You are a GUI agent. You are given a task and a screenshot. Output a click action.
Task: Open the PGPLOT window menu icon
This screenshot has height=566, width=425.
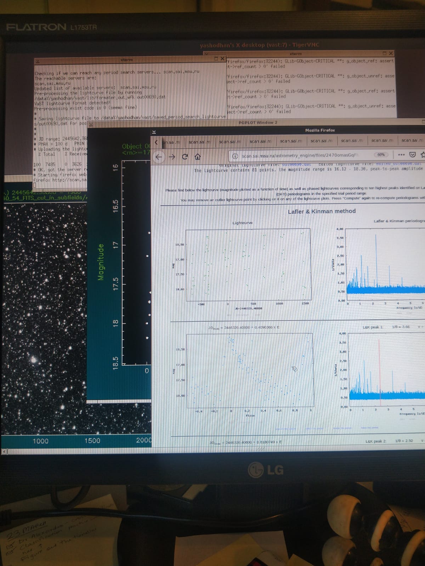click(x=90, y=124)
